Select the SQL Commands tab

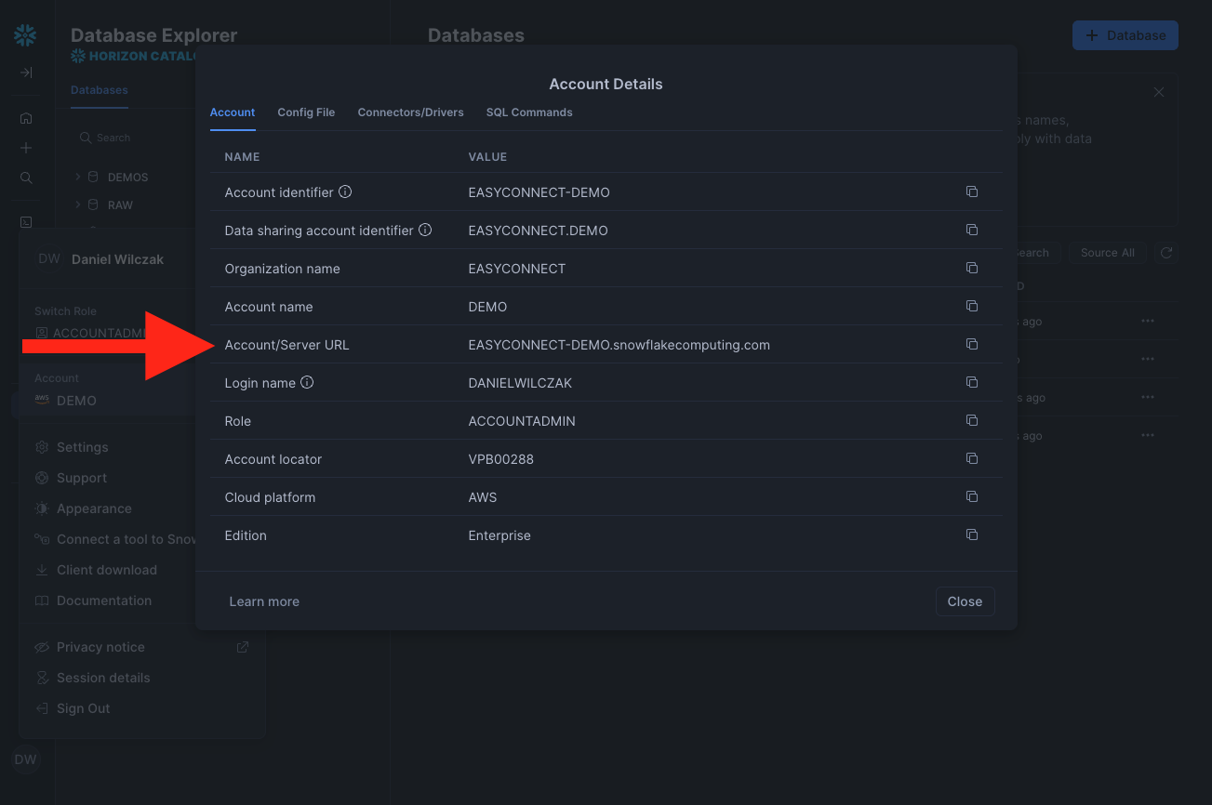(x=529, y=112)
